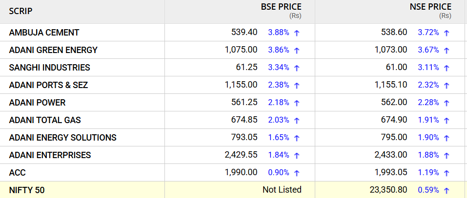Click the SCRIP column header
The width and height of the screenshot is (467, 198).
(x=20, y=11)
